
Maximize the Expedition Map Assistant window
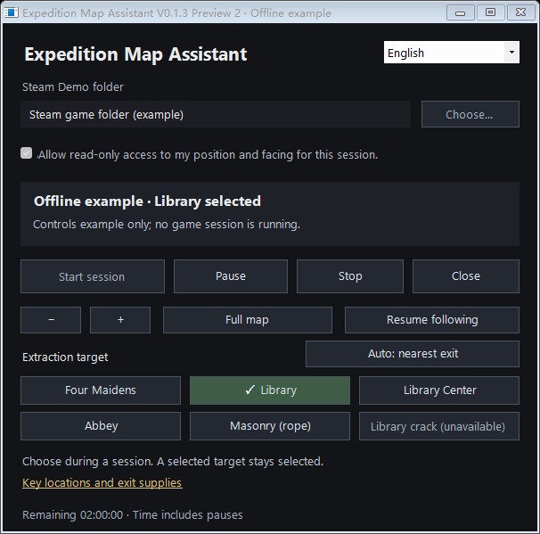click(x=490, y=12)
